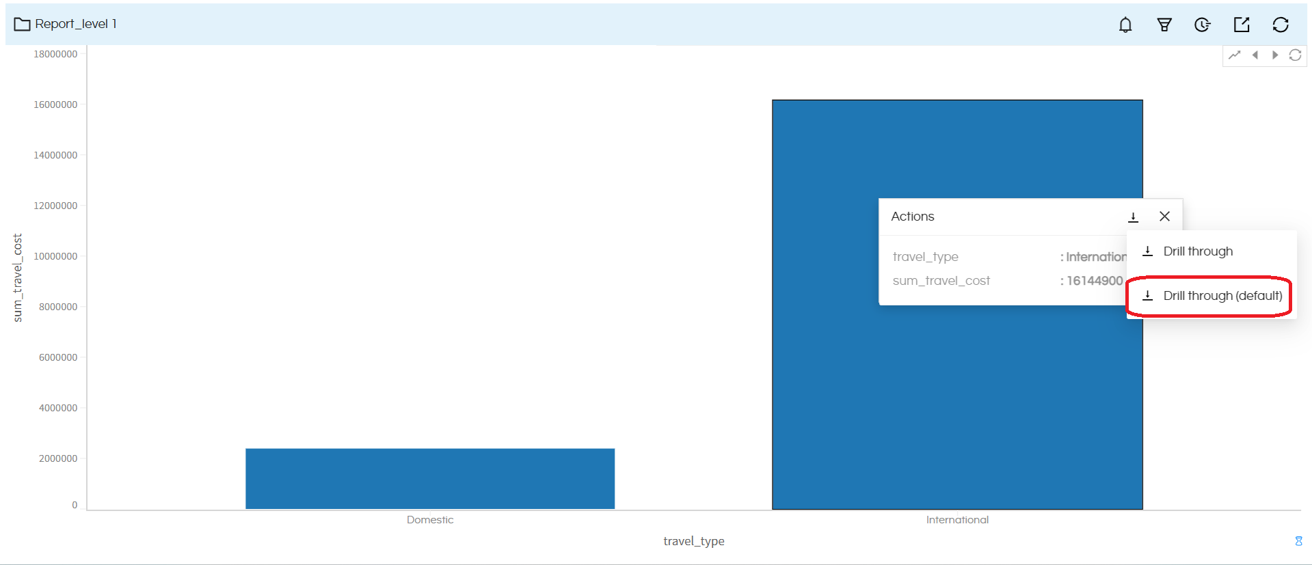Screen dimensions: 1312x565
Task: Click the sum_travel_cost axis title
Action: [18, 277]
